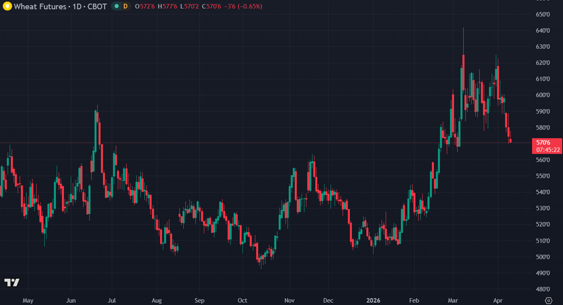The height and width of the screenshot is (305, 563).
Task: Click the Jul label on time axis
Action: 111,301
